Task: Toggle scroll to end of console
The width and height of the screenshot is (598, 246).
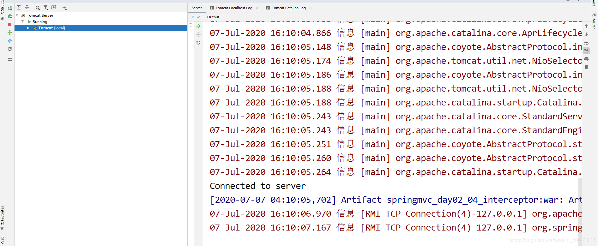Action: (586, 51)
